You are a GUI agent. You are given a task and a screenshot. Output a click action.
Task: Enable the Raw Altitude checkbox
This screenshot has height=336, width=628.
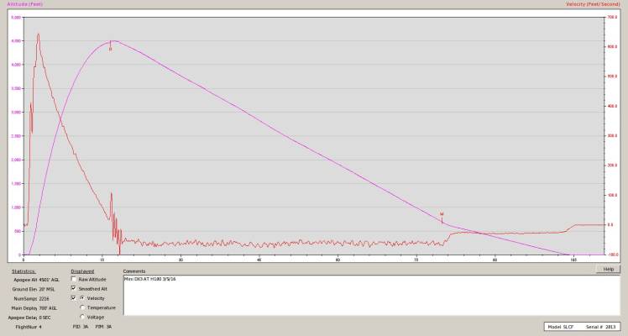point(74,279)
